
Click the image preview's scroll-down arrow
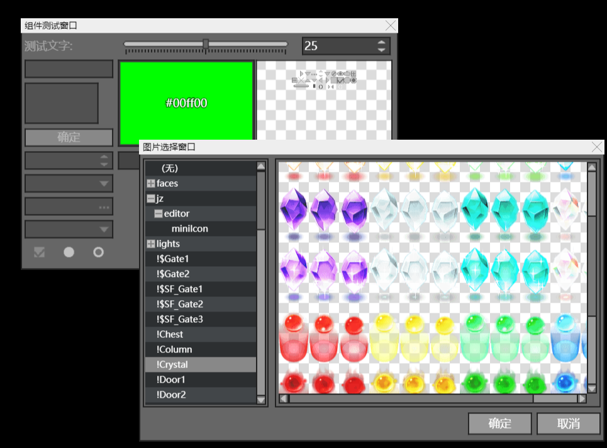pos(591,388)
